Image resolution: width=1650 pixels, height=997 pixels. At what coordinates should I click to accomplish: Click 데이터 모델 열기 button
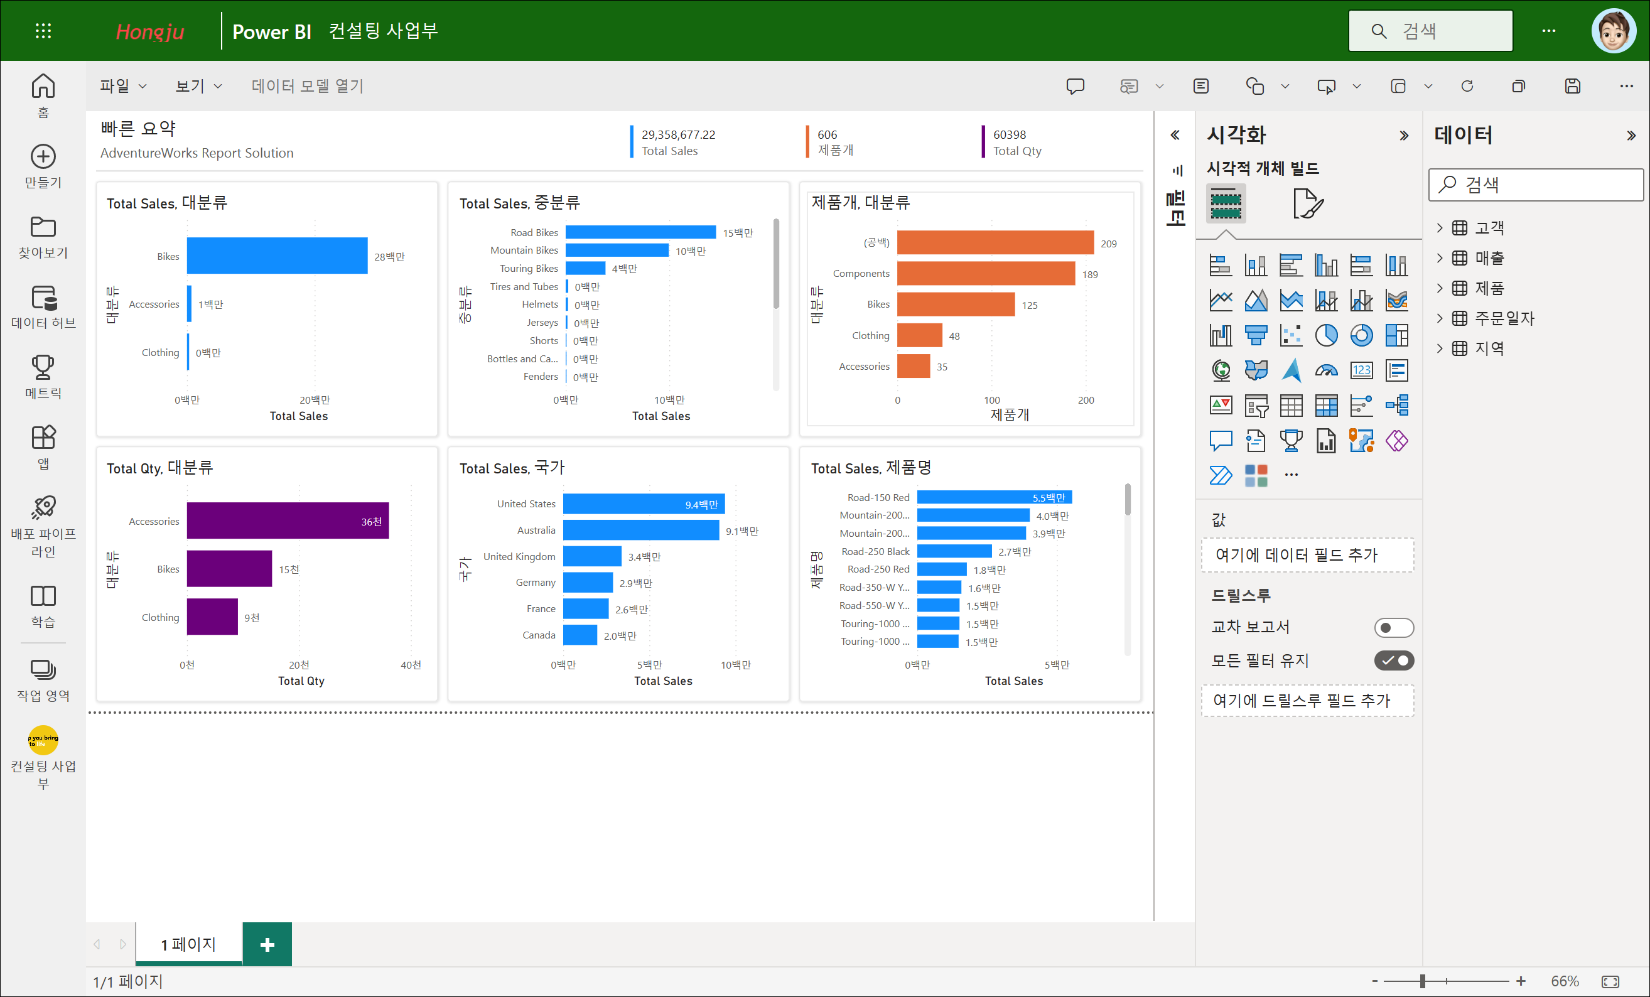[x=306, y=86]
